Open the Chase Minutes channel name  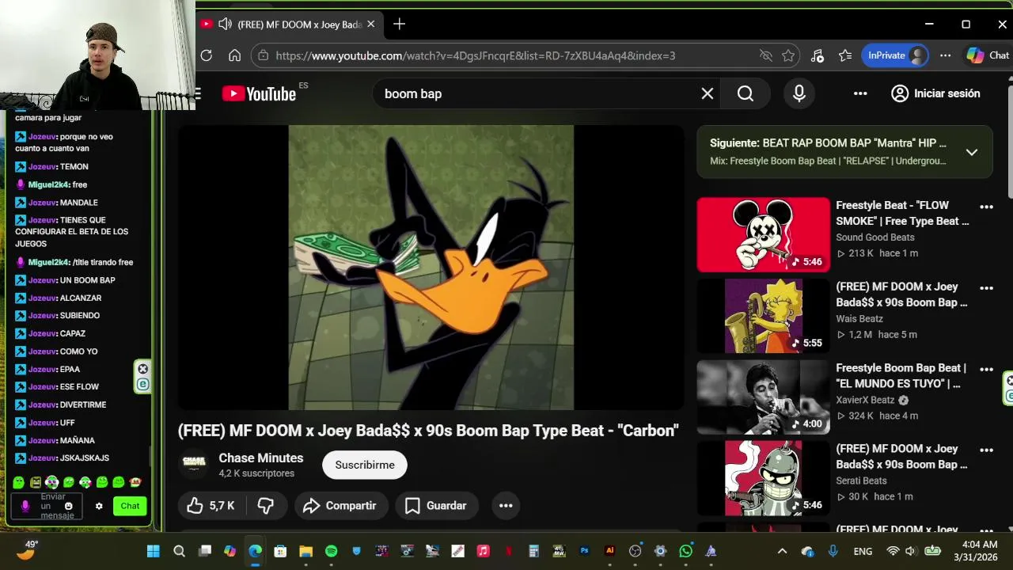point(261,458)
